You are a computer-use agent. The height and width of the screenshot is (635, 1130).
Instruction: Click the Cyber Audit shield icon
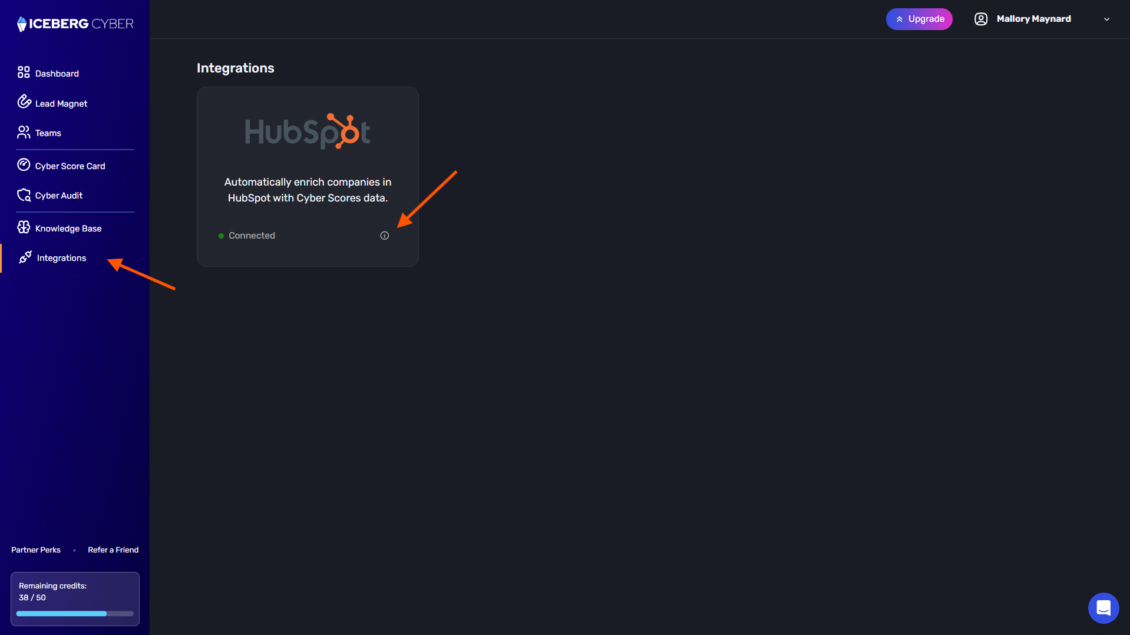[24, 195]
